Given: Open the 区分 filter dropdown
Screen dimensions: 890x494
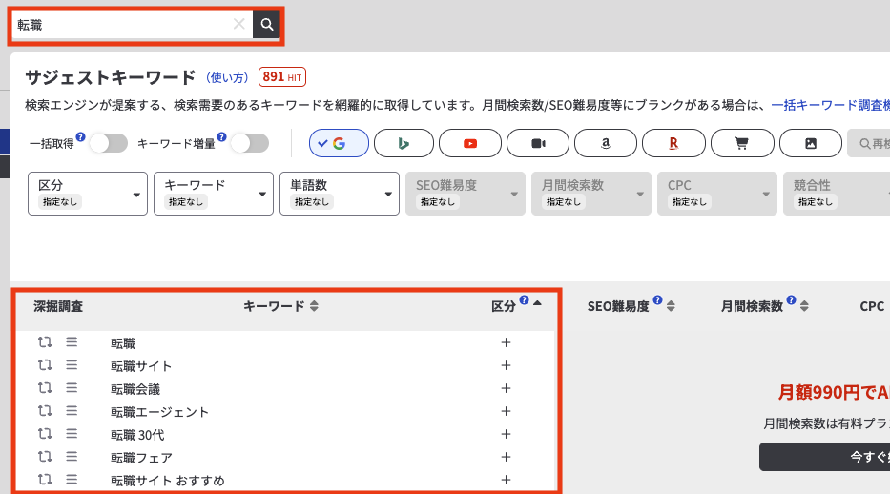Looking at the screenshot, I should pyautogui.click(x=88, y=194).
